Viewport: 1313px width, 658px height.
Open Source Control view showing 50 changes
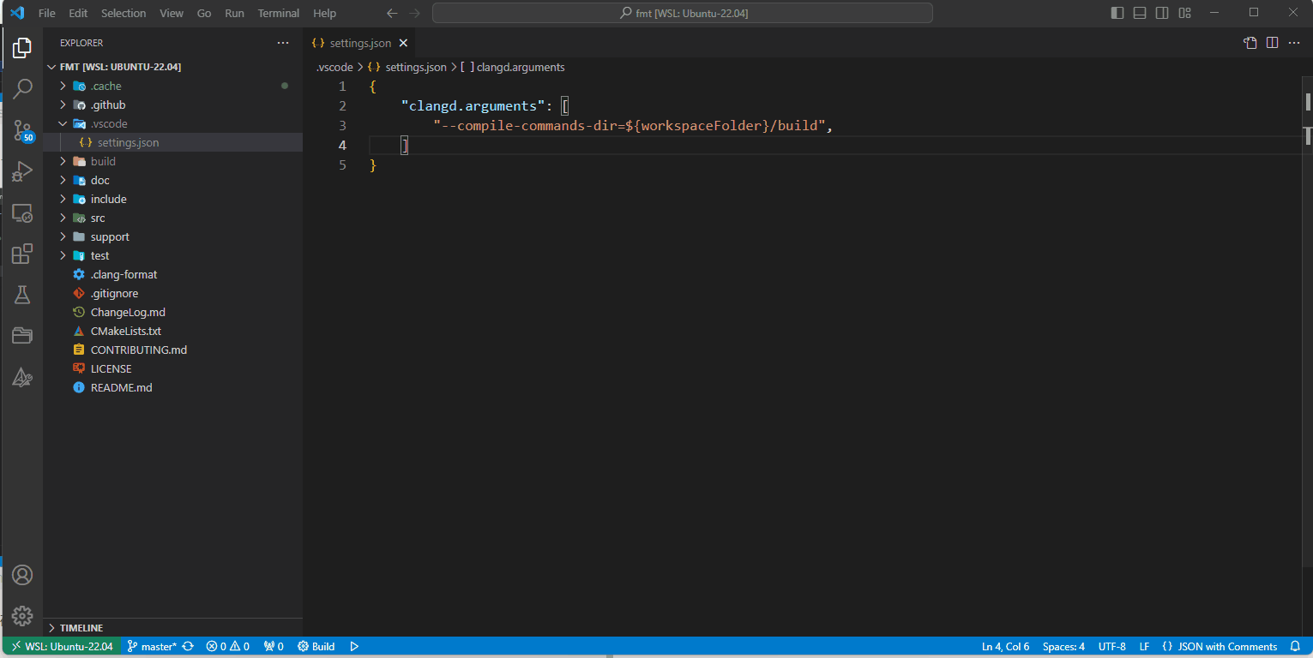click(23, 130)
